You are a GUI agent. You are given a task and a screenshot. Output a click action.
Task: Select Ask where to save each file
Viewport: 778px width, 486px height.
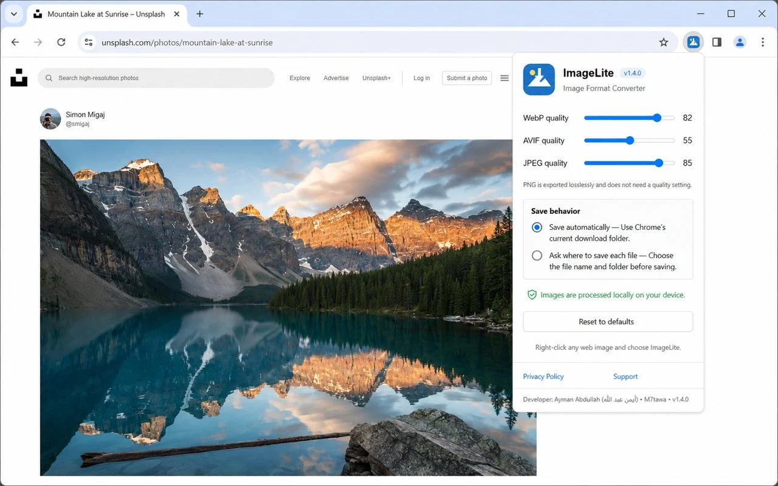pos(537,256)
